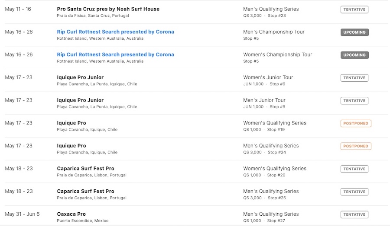Viewport: 390px width, 227px height.
Task: Select Women's Junior Tour Iquique Pro Junior title
Action: tap(80, 77)
